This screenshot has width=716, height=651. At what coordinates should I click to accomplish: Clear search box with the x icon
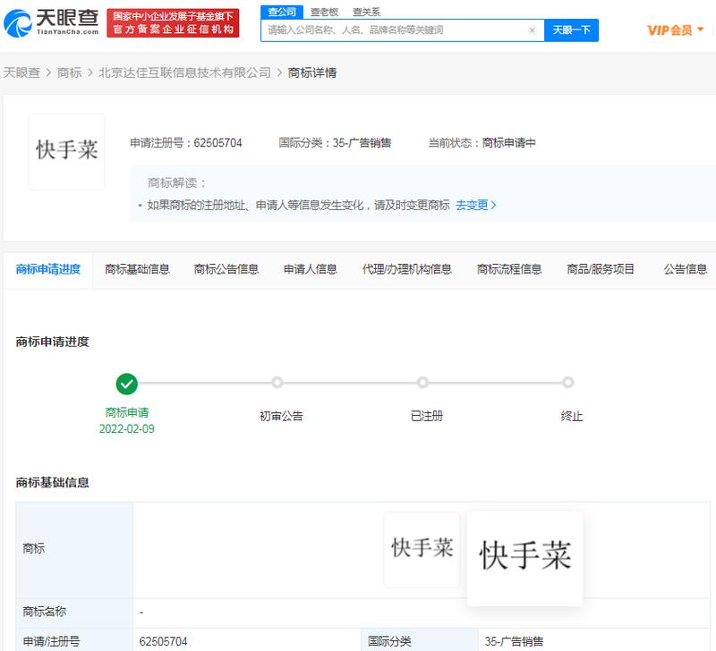(x=532, y=30)
